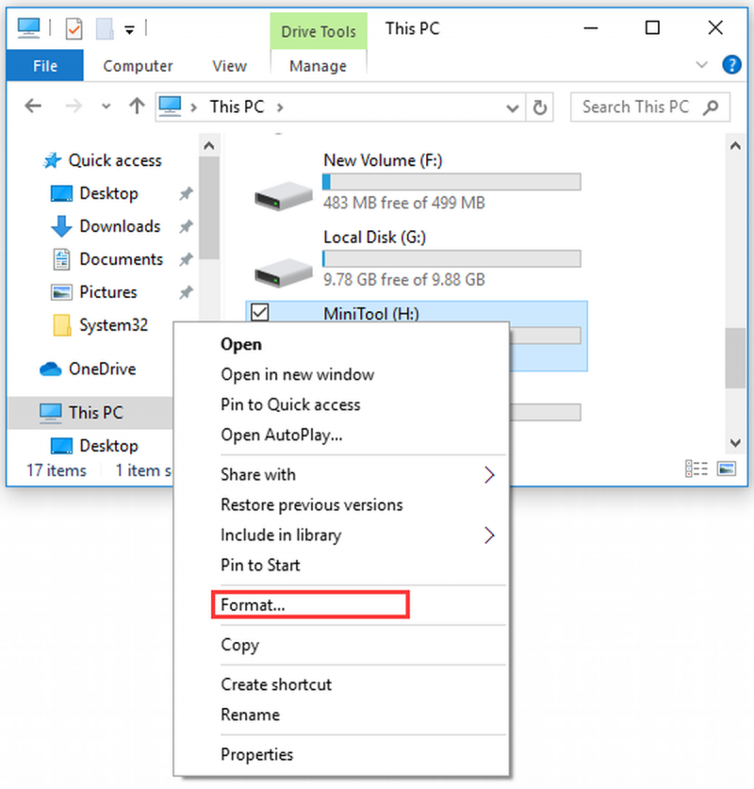The height and width of the screenshot is (789, 754).
Task: Open the Customize Quick Access Toolbar dropdown
Action: pyautogui.click(x=129, y=30)
